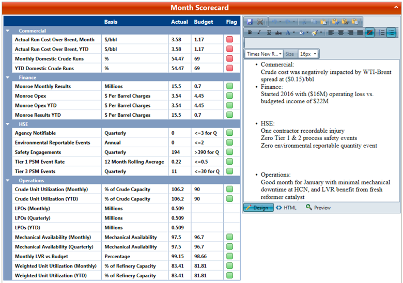Align text to the left
This screenshot has width=403, height=283.
coord(331,33)
